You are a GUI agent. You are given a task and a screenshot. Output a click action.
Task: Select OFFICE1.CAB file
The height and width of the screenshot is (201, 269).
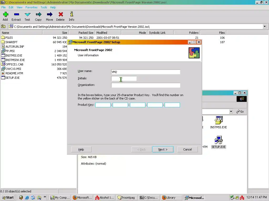12,64
